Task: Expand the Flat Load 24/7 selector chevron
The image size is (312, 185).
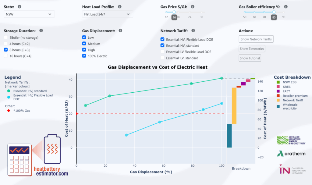Action: tap(129, 14)
